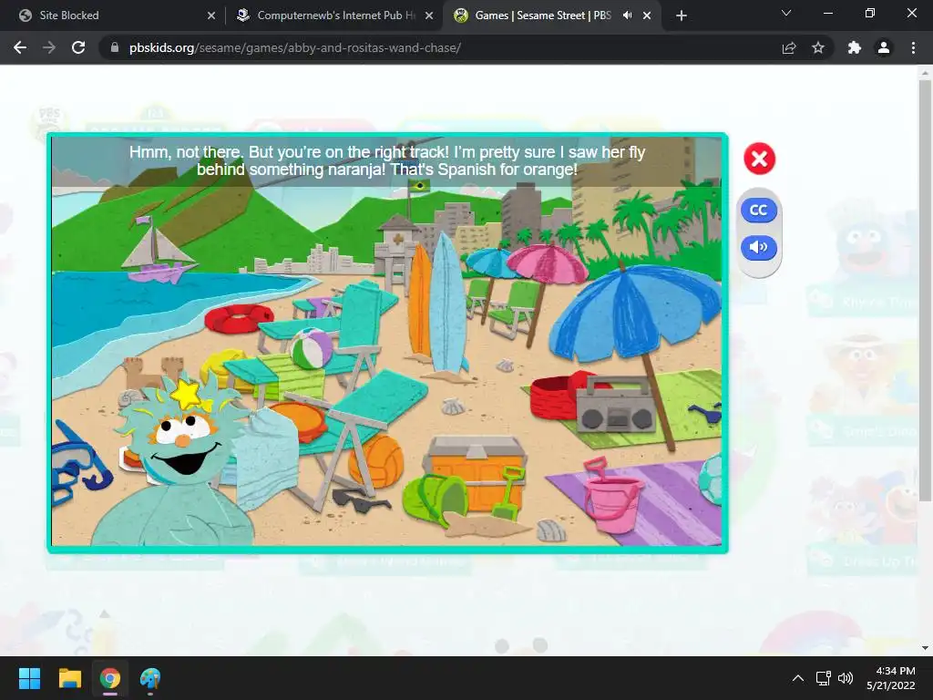The image size is (933, 700).
Task: Close the Sesame Street games tab
Action: (x=647, y=15)
